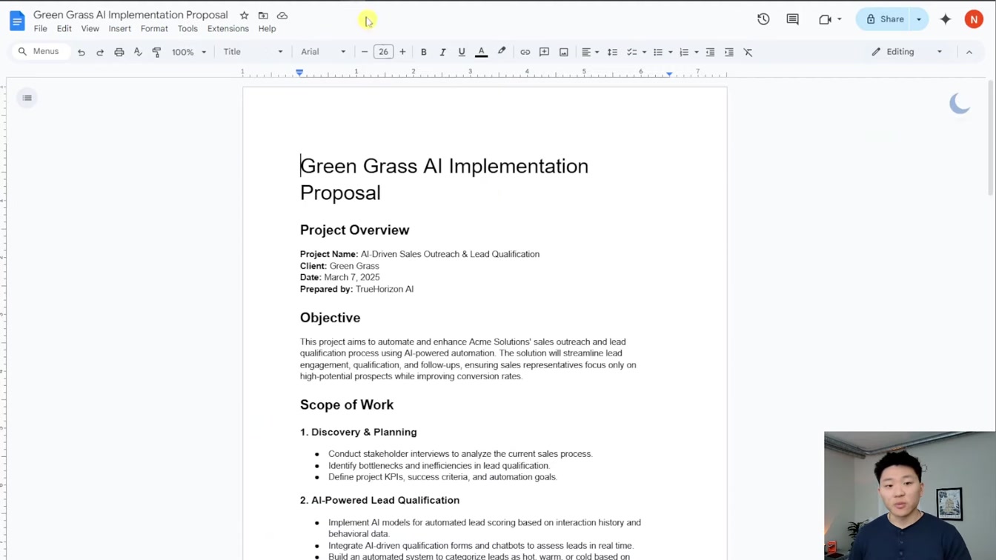996x560 pixels.
Task: Insert a link
Action: 525,52
